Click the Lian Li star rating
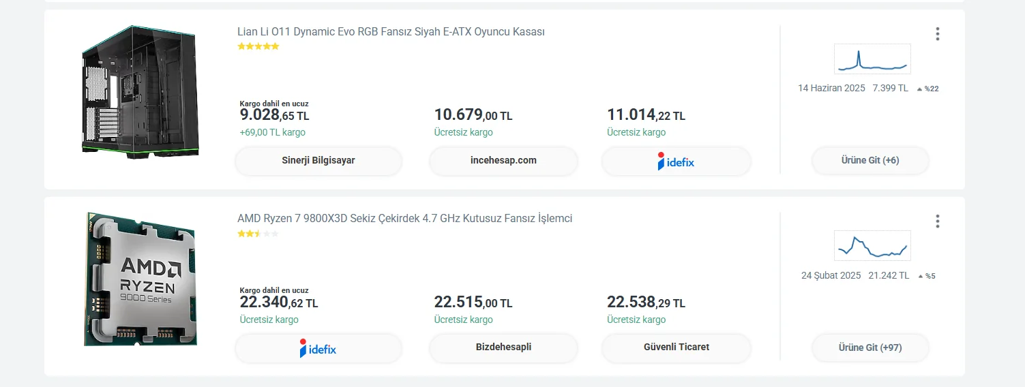The width and height of the screenshot is (1025, 387). (x=258, y=46)
